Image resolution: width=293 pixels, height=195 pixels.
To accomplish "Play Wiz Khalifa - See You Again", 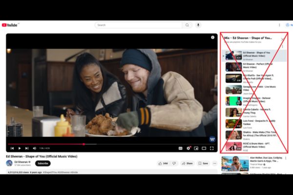I will pyautogui.click(x=254, y=78).
